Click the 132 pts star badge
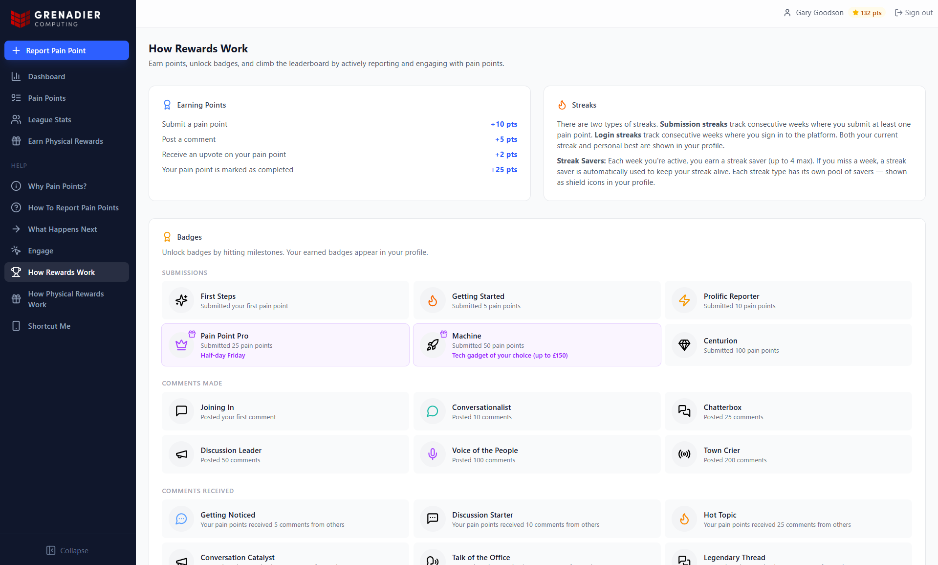Viewport: 938px width, 565px height. point(867,13)
